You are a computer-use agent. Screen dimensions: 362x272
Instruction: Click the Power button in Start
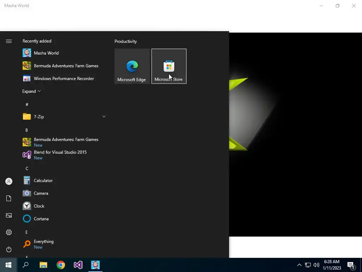coord(9,249)
